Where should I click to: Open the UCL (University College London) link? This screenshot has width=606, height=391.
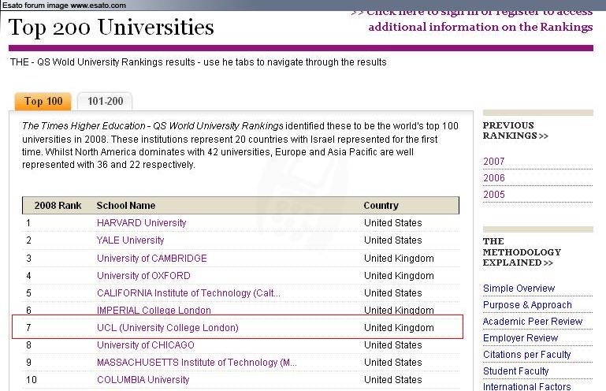point(168,328)
